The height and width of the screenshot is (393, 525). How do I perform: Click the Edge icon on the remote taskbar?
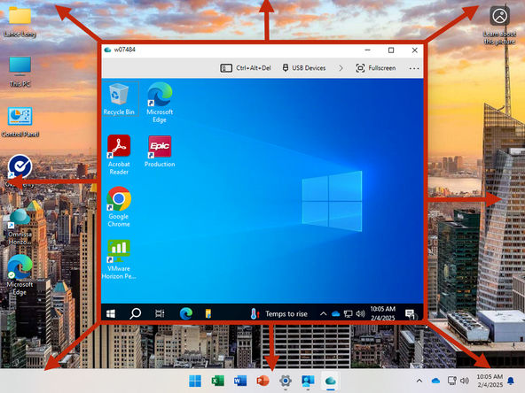pyautogui.click(x=186, y=313)
